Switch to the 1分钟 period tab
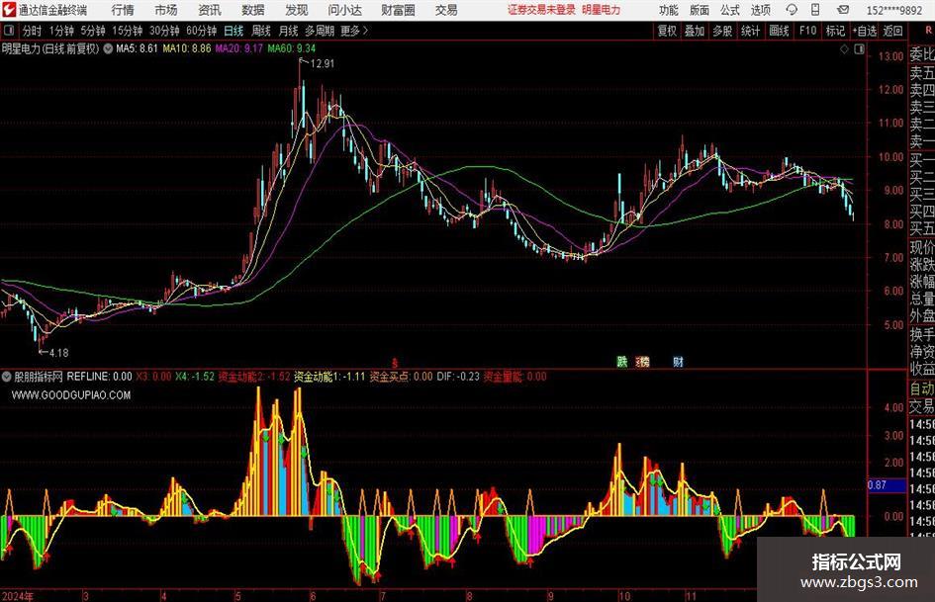 pos(61,31)
